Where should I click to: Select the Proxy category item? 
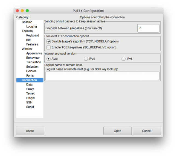click(30, 89)
